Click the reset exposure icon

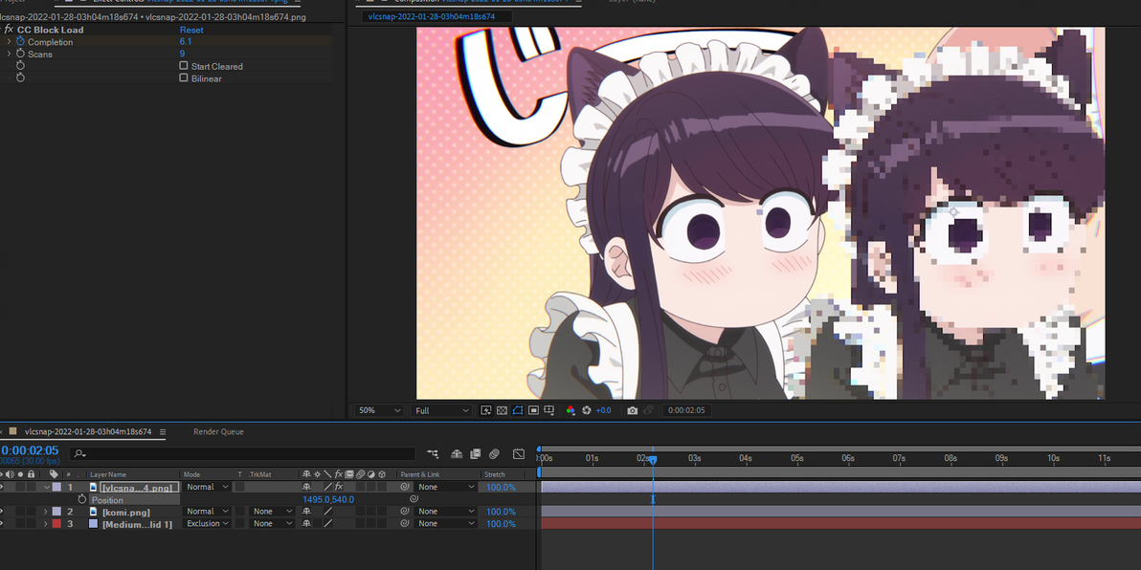587,411
